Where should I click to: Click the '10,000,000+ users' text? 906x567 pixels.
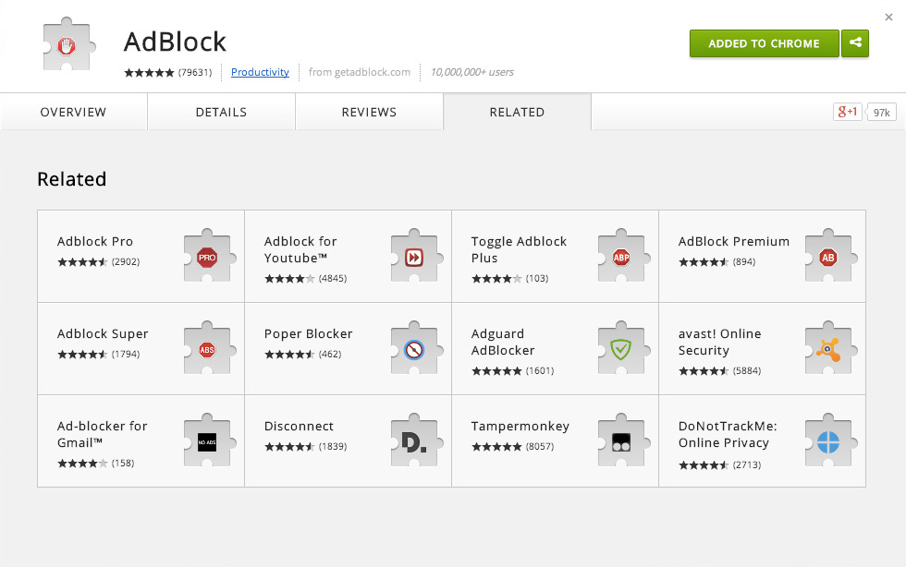click(472, 72)
